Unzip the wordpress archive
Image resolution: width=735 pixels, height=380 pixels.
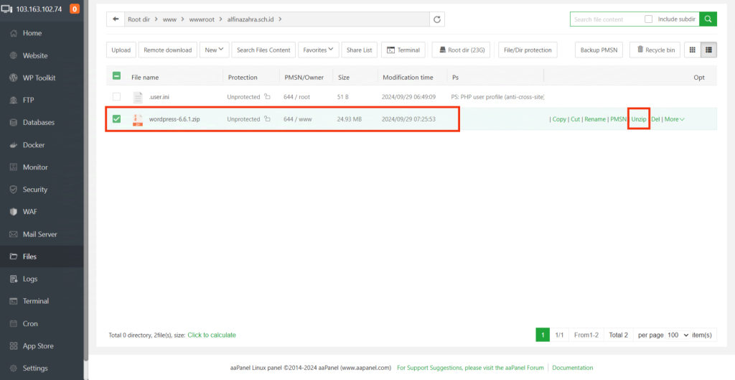[638, 119]
